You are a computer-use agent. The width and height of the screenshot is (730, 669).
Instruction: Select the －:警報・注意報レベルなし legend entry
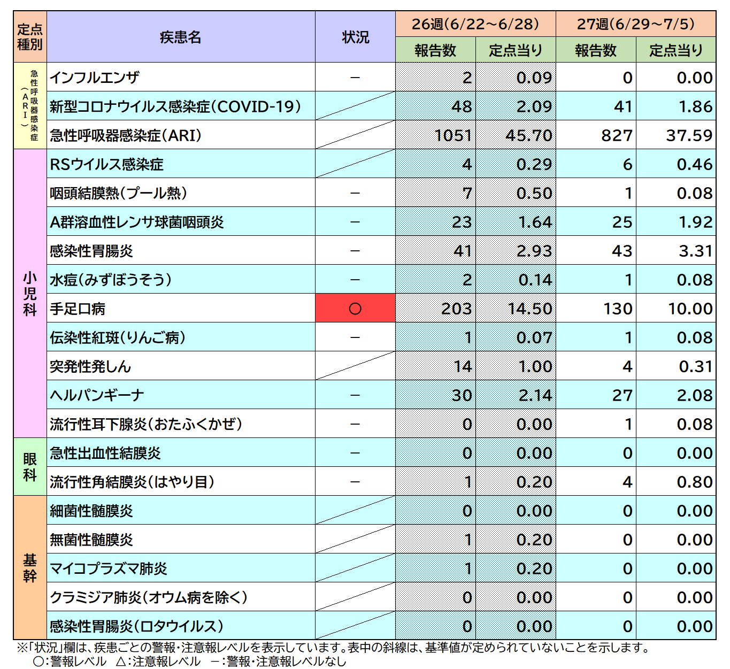(278, 662)
